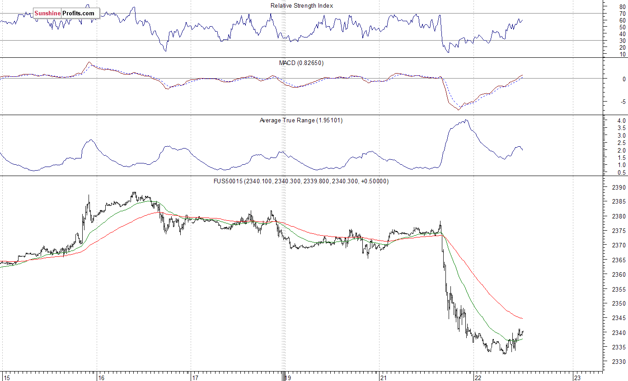Click price axis value 2390

point(619,187)
